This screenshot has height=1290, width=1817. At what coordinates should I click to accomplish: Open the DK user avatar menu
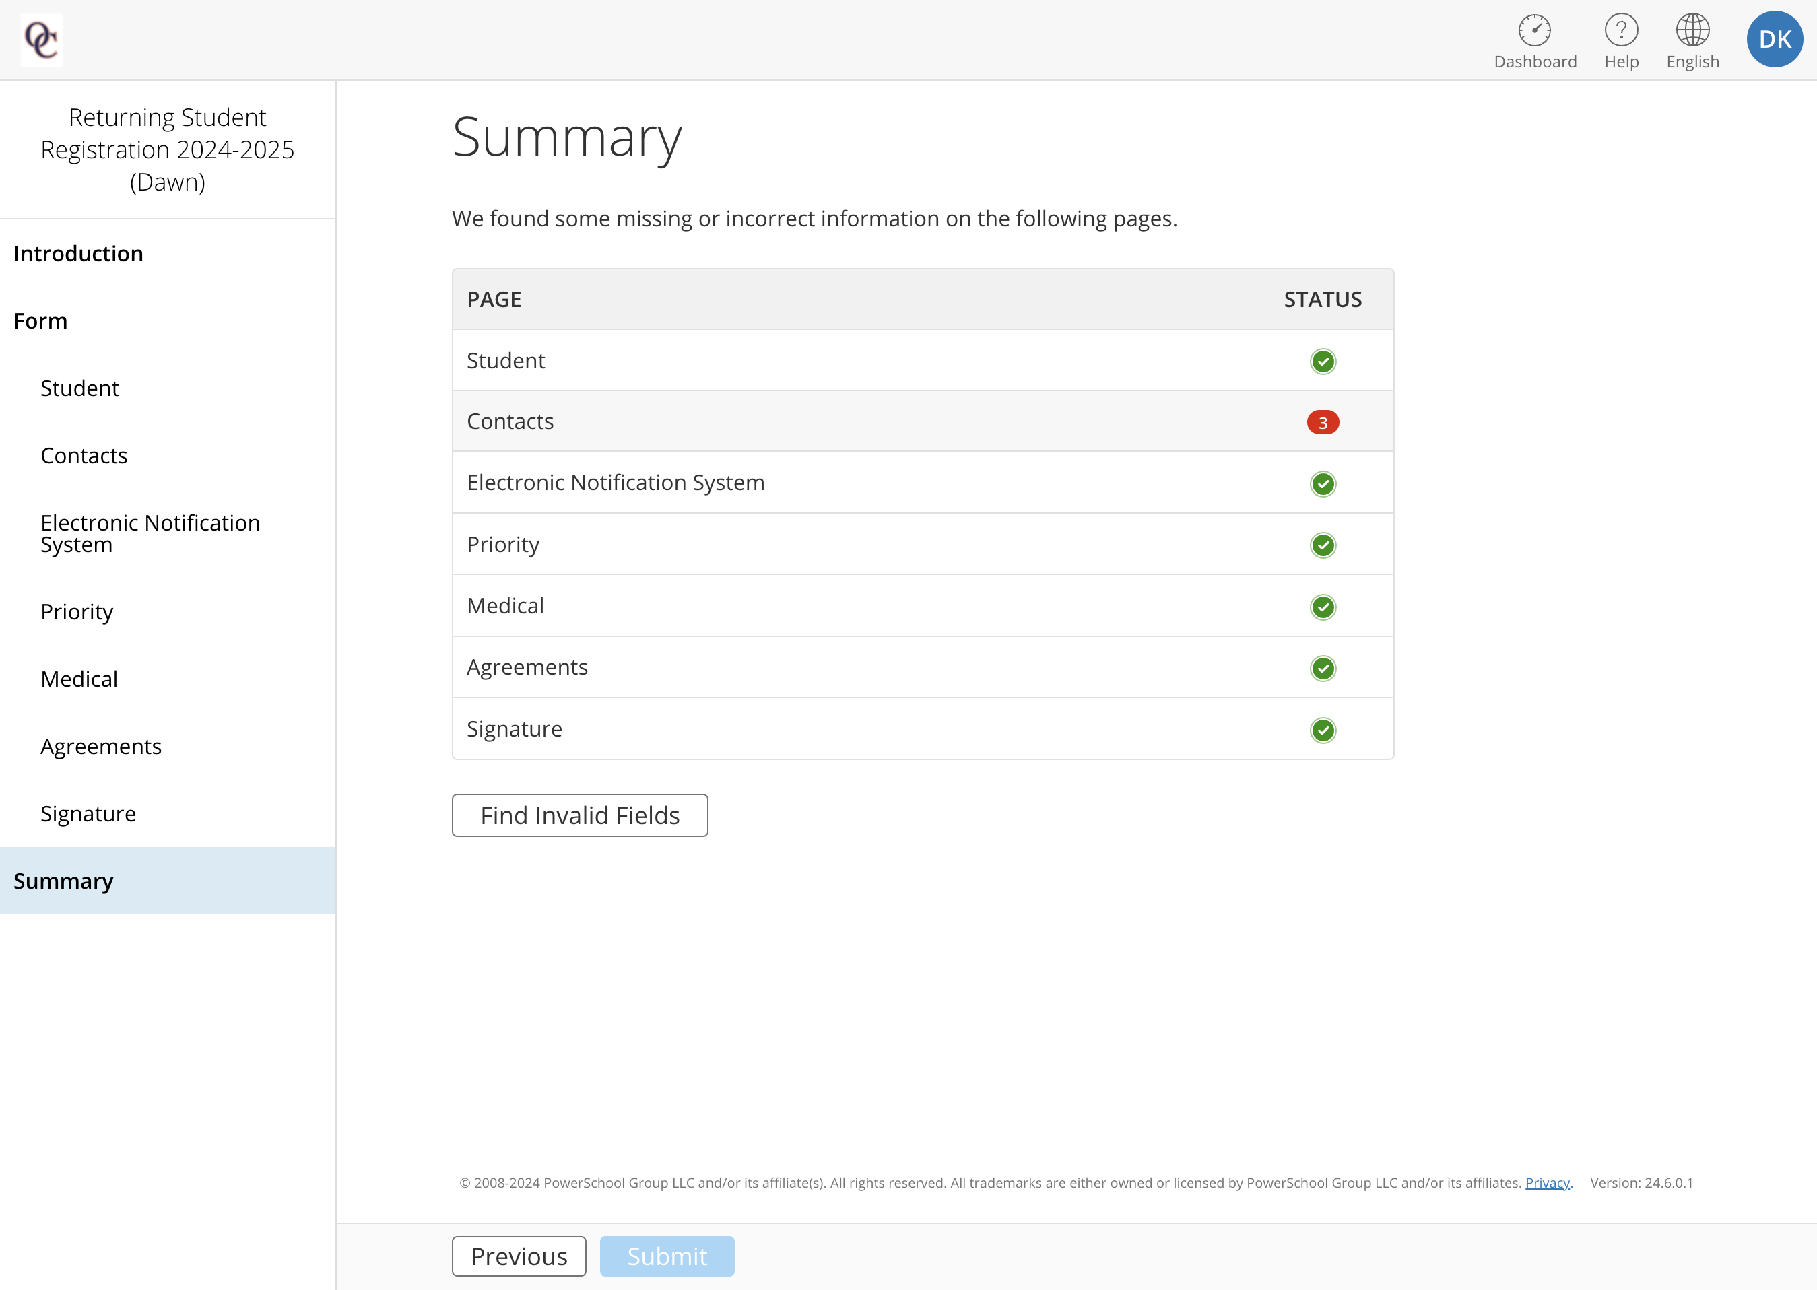pos(1774,39)
